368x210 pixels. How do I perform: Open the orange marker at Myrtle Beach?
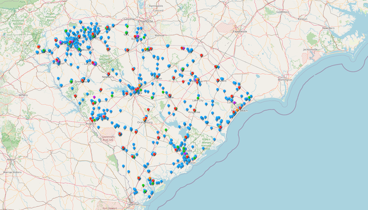pyautogui.click(x=238, y=110)
